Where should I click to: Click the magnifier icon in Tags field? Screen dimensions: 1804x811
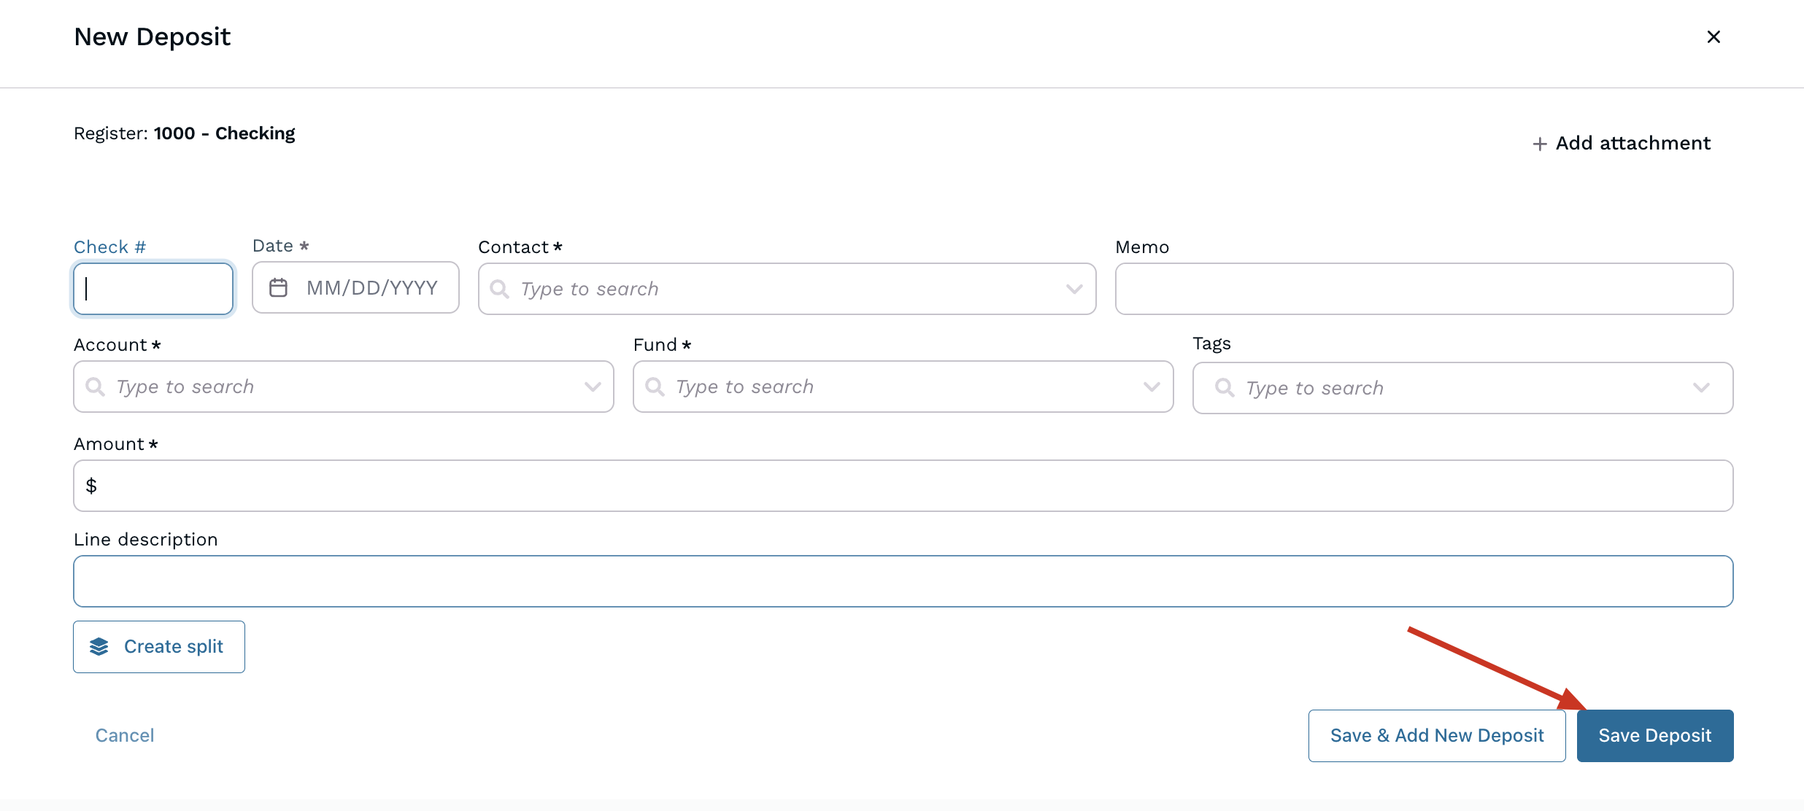click(1225, 388)
